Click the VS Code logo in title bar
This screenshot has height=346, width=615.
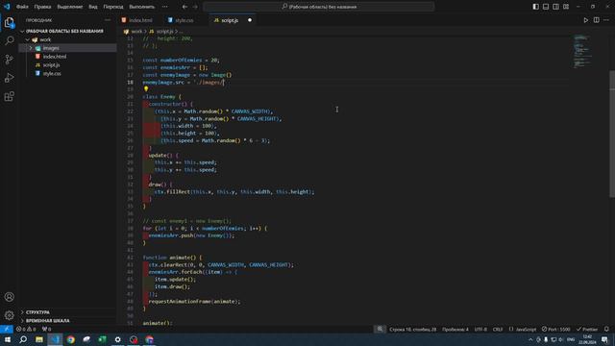tap(7, 7)
